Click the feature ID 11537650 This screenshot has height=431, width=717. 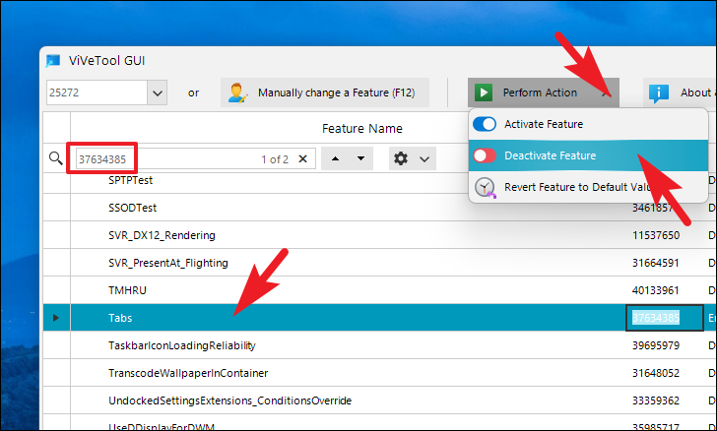(x=656, y=235)
